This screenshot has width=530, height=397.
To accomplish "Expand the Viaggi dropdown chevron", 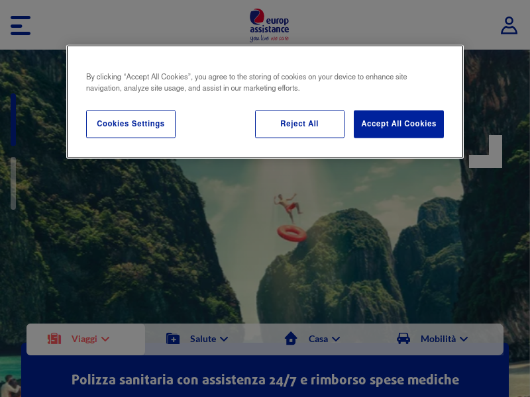I will [x=105, y=339].
